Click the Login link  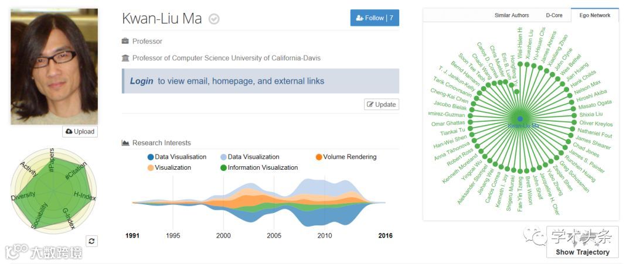141,81
